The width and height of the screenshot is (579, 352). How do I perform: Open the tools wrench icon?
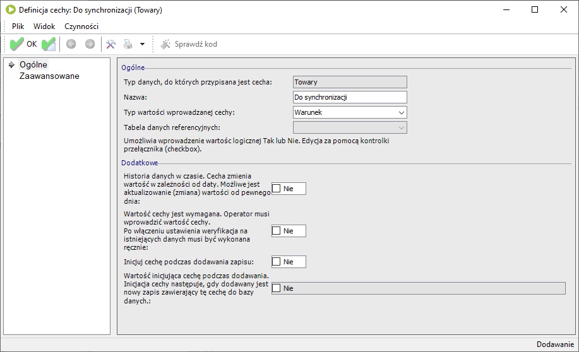[x=110, y=44]
